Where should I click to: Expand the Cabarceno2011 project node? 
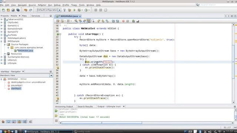click(x=1, y=19)
